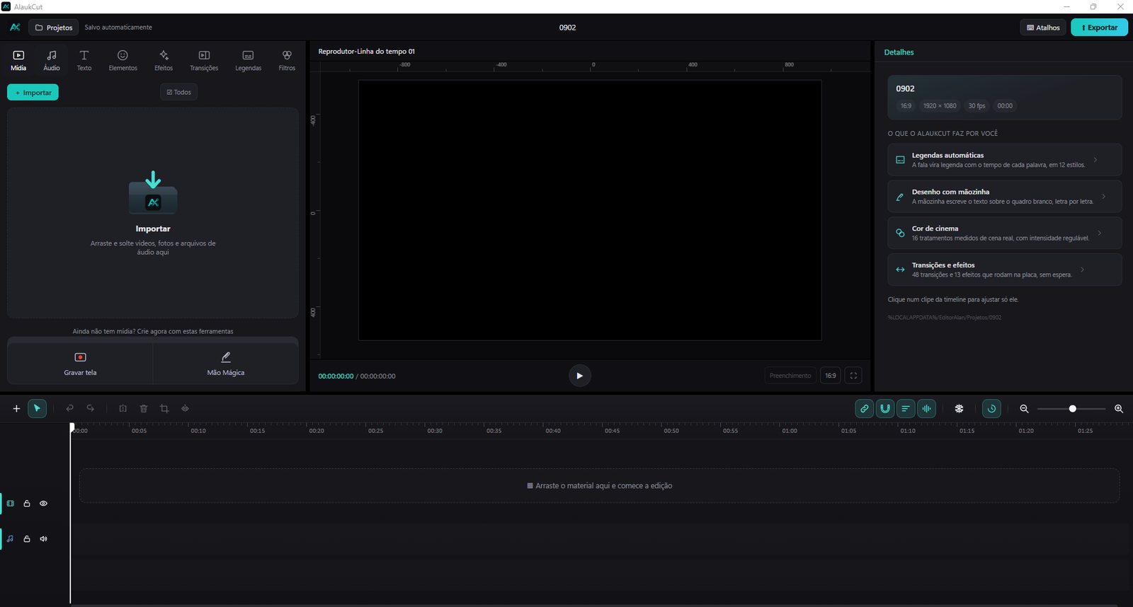Screen dimensions: 1133x607
Task: Toggle magnet snapping in timeline
Action: tap(885, 408)
